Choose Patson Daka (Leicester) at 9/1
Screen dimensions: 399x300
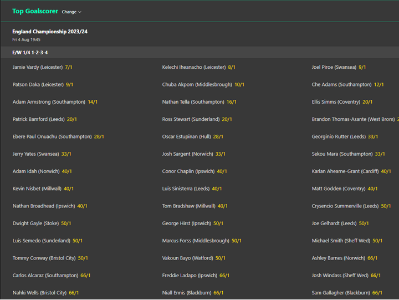point(43,84)
